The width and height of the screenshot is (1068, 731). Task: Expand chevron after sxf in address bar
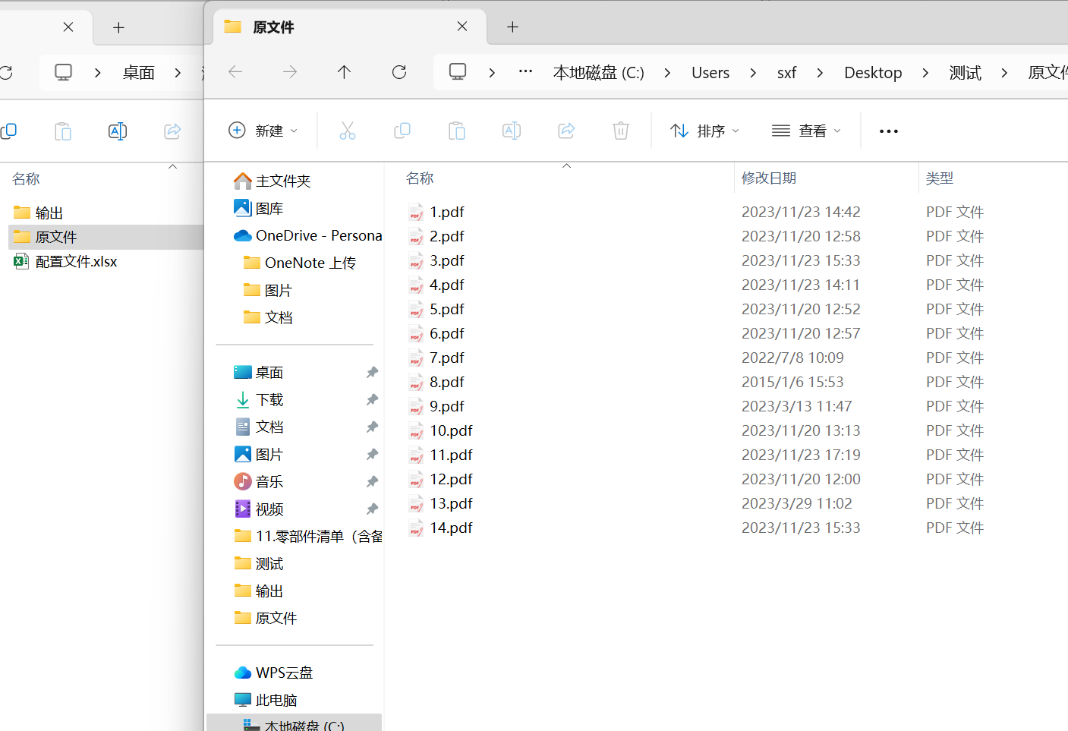[x=820, y=73]
